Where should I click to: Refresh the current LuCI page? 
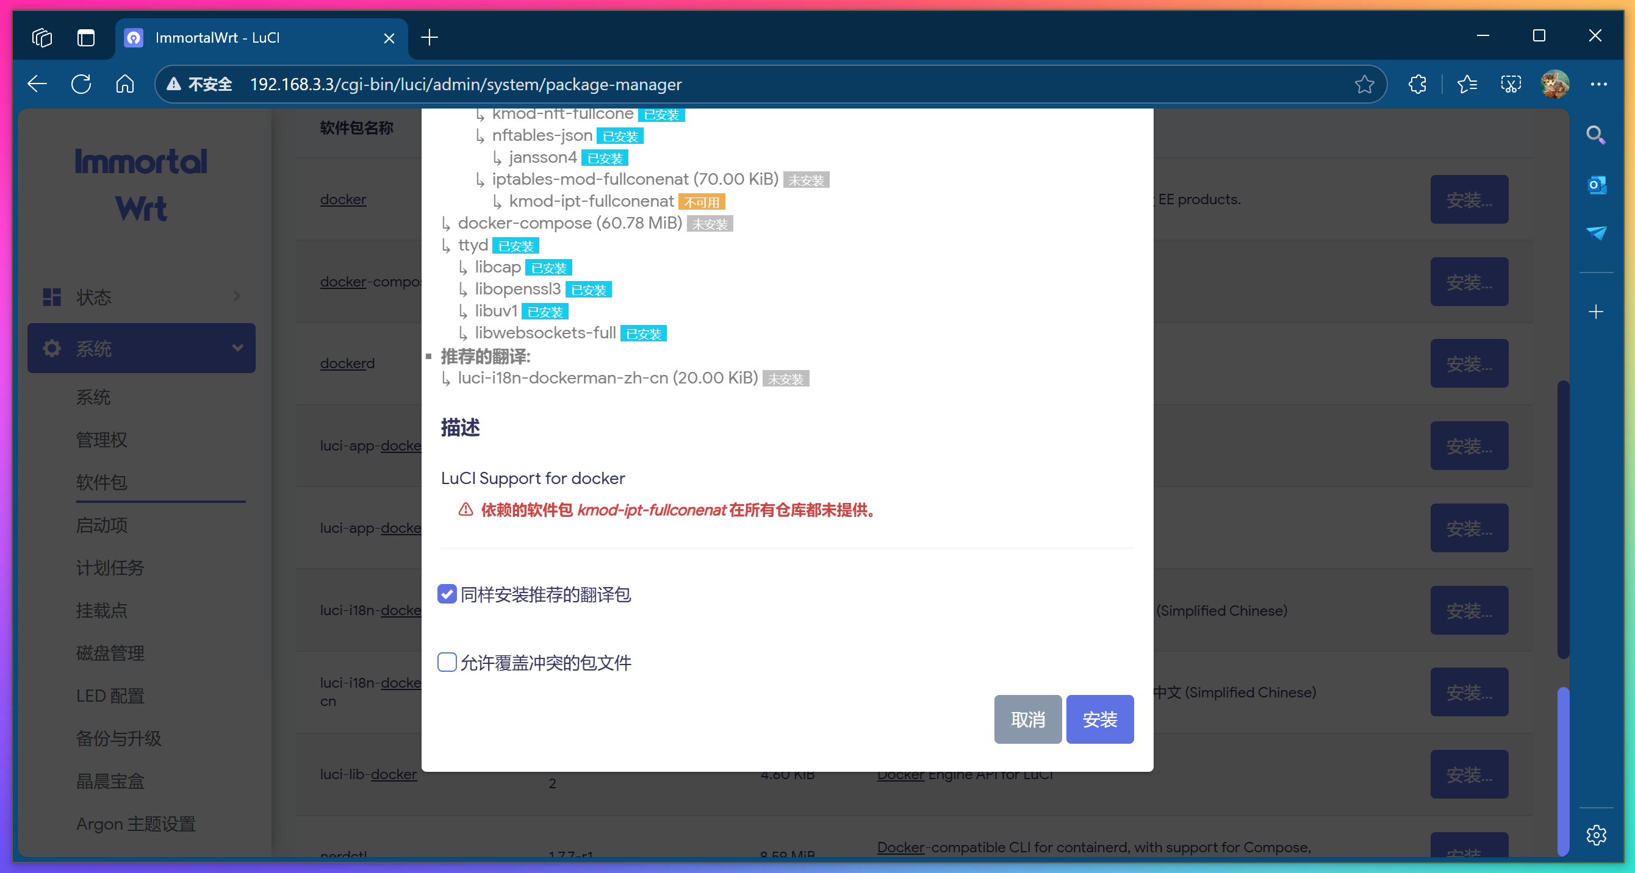click(81, 84)
